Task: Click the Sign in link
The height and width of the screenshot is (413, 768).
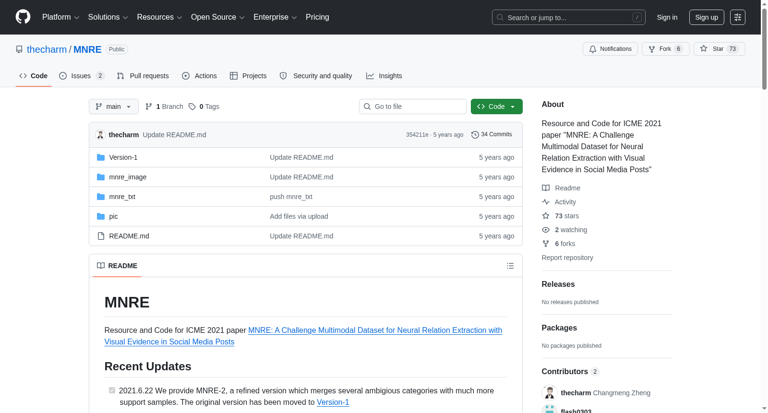Action: coord(667,17)
